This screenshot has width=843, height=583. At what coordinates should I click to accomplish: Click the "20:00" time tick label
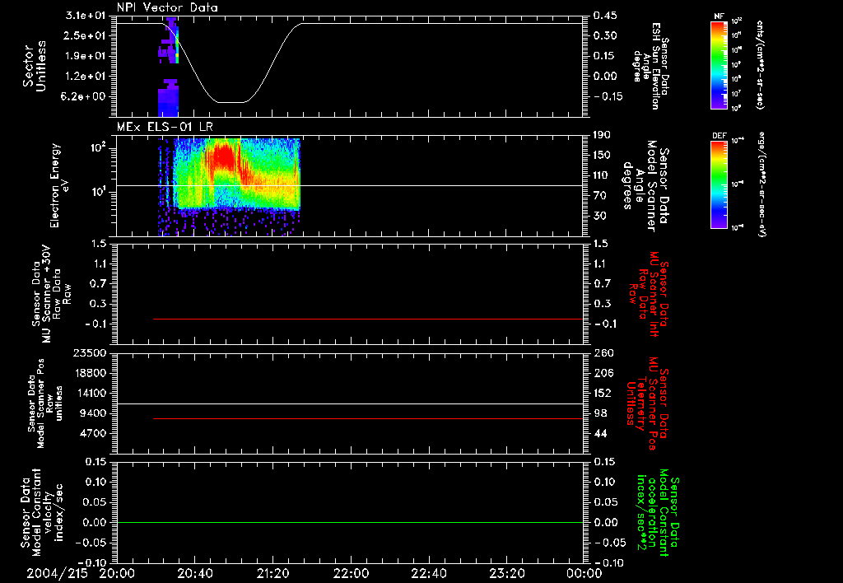pyautogui.click(x=117, y=573)
